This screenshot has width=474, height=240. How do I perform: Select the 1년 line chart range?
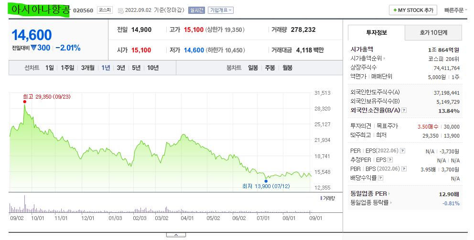[106, 68]
